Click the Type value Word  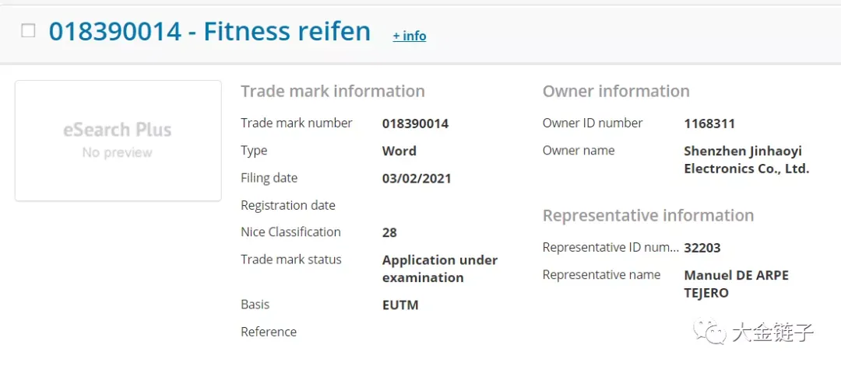tap(399, 151)
